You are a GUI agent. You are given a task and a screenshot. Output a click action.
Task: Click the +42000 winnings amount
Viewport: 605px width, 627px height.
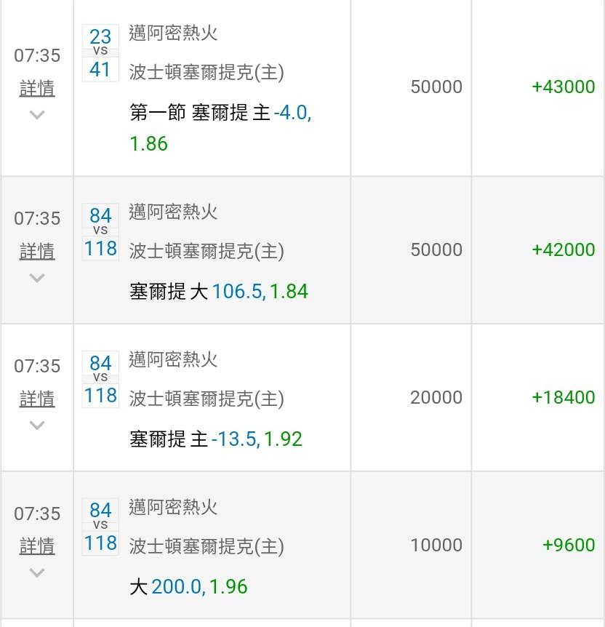click(564, 249)
